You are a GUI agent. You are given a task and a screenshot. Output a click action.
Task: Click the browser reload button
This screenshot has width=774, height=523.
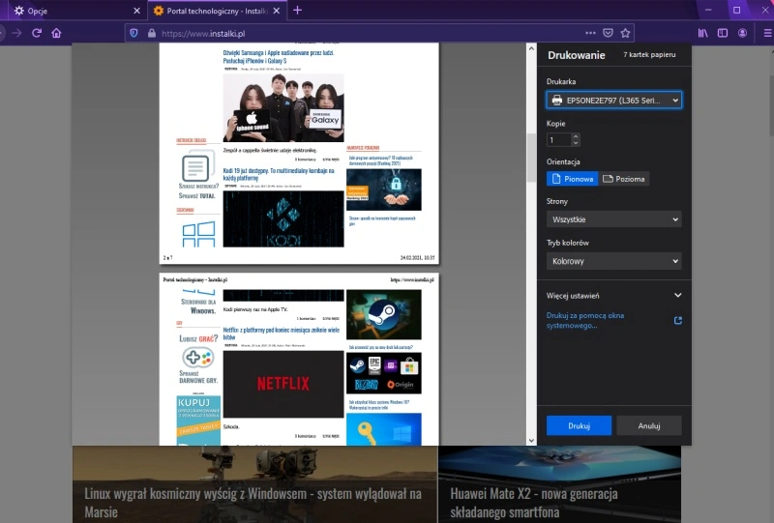coord(37,33)
